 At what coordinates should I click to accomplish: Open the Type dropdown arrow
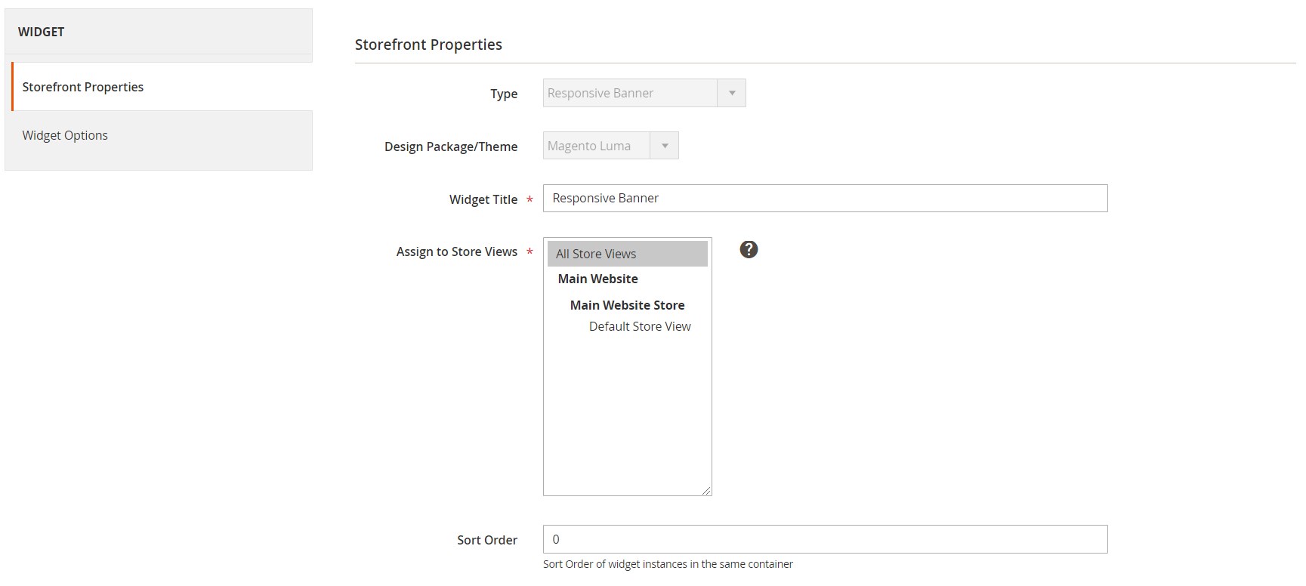(x=731, y=93)
